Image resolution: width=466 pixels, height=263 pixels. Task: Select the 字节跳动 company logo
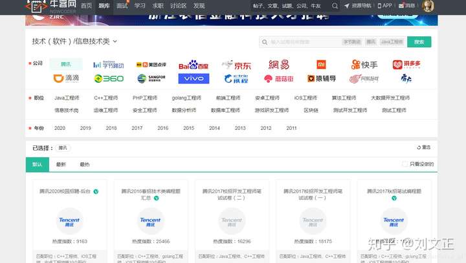[x=109, y=65]
